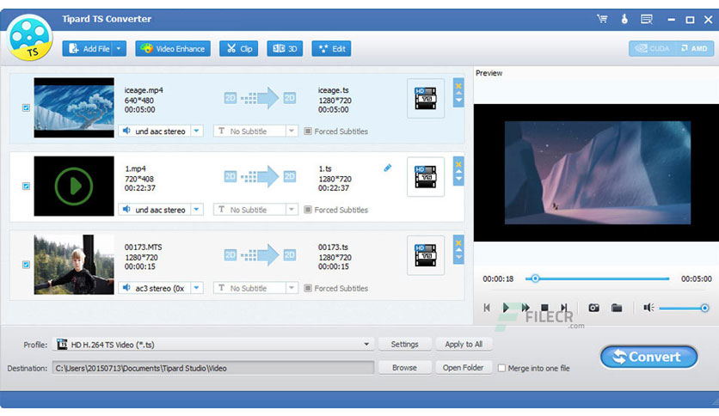
Task: Browse for destination folder
Action: tap(404, 367)
